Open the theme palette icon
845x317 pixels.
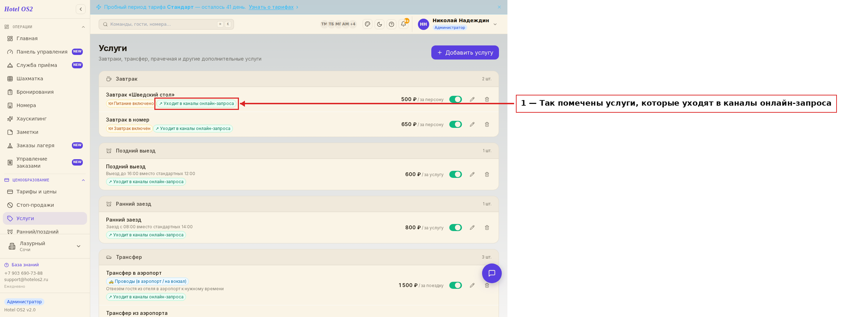(368, 24)
